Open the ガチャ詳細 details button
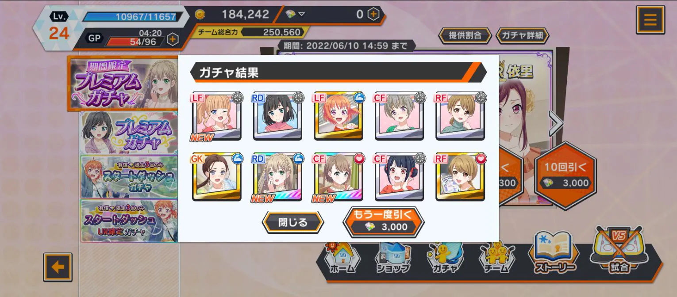The width and height of the screenshot is (677, 297). [x=522, y=35]
